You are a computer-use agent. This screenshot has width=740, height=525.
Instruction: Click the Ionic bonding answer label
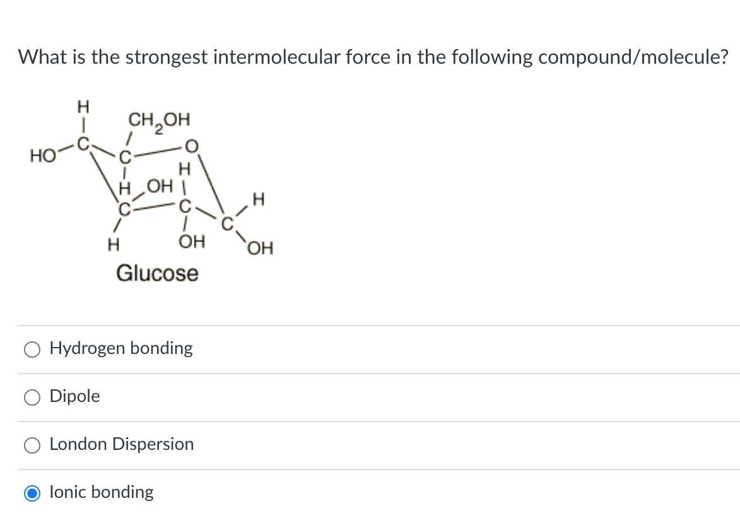coord(102,493)
